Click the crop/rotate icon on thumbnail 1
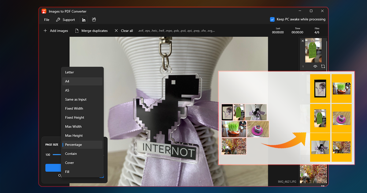367x193 pixels. pos(323,66)
